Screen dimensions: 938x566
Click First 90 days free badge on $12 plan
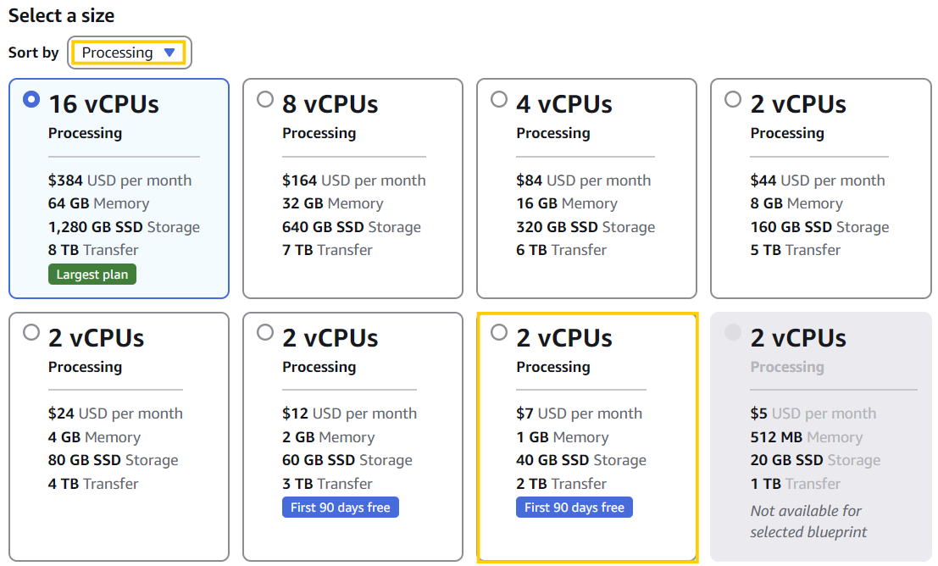340,508
